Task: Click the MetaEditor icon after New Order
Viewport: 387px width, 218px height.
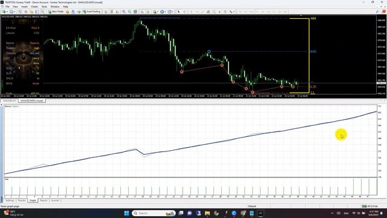Action: coord(67,12)
